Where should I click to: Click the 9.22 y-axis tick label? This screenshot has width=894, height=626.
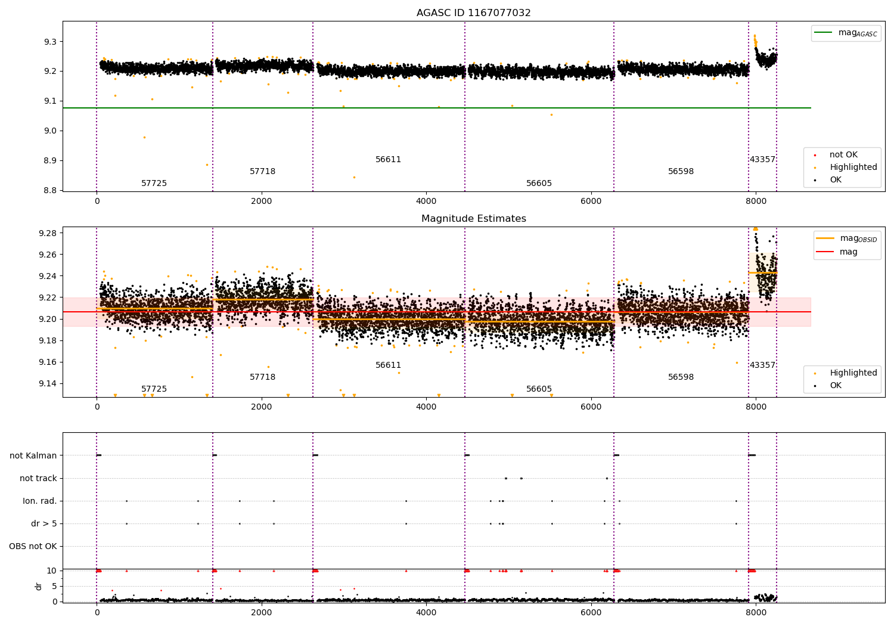click(48, 297)
